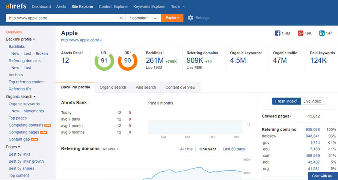Open Best by links' growth link
Image resolution: width=338 pixels, height=180 pixels.
26,161
